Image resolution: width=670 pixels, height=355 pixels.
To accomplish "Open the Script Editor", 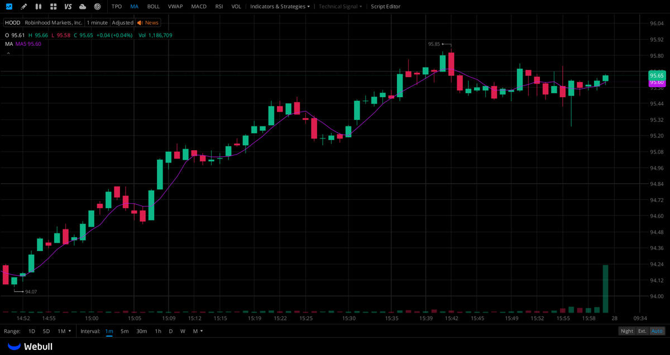I will tap(386, 7).
